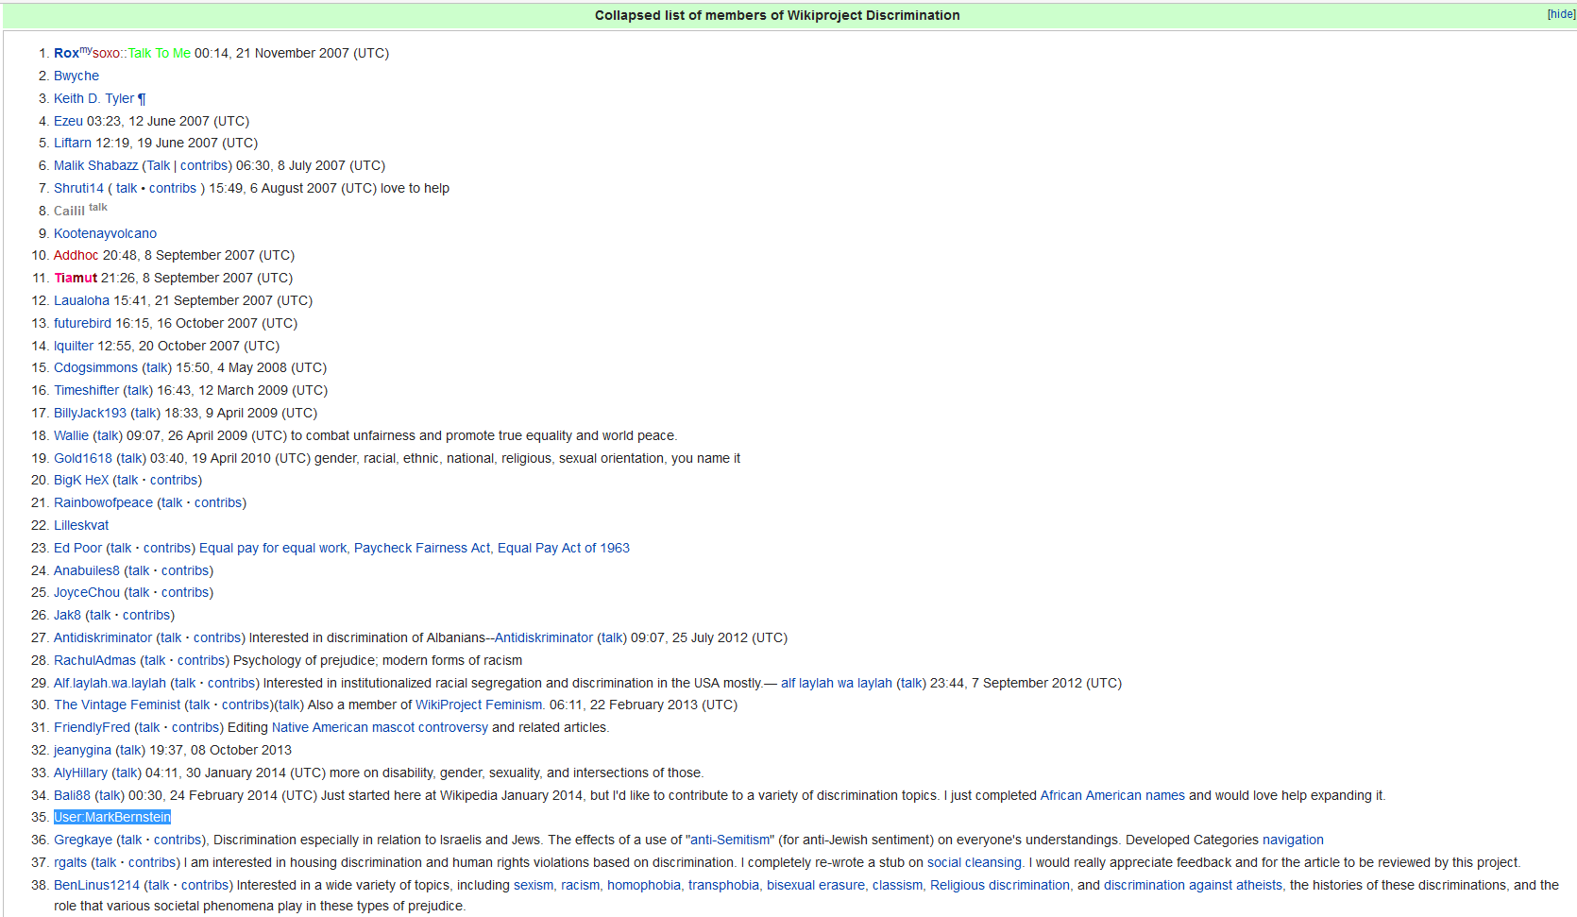
Task: Open Liftarn's user page
Action: (x=73, y=143)
